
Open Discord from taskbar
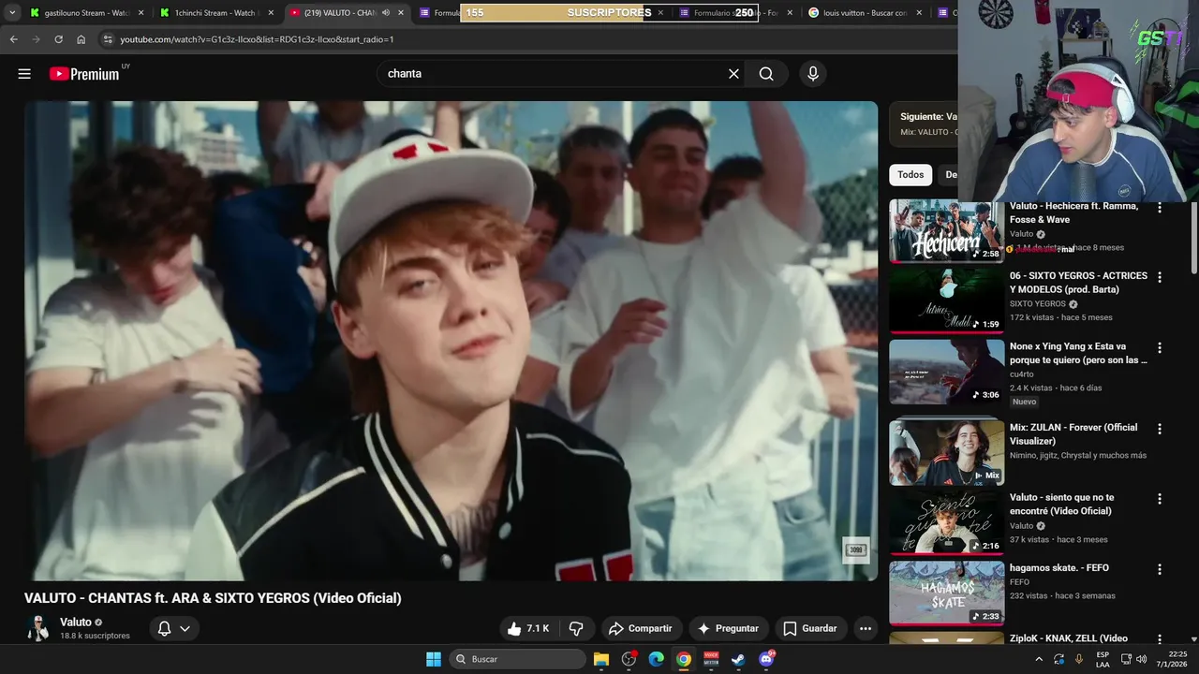(766, 659)
